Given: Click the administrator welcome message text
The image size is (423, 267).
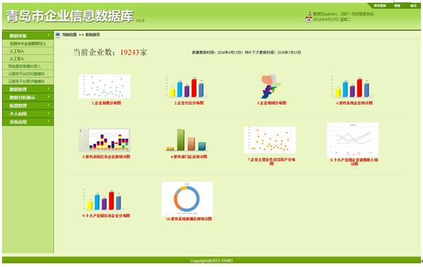Looking at the screenshot, I should (343, 14).
